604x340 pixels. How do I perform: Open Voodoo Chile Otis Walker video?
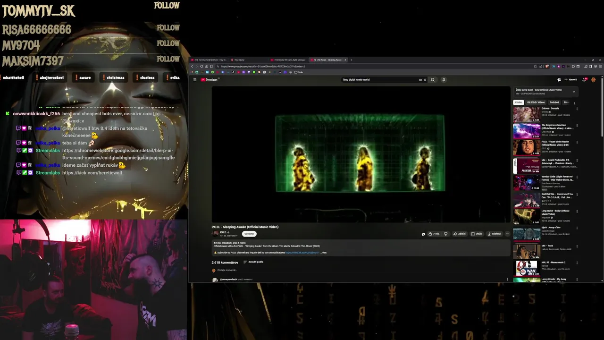[x=527, y=183]
